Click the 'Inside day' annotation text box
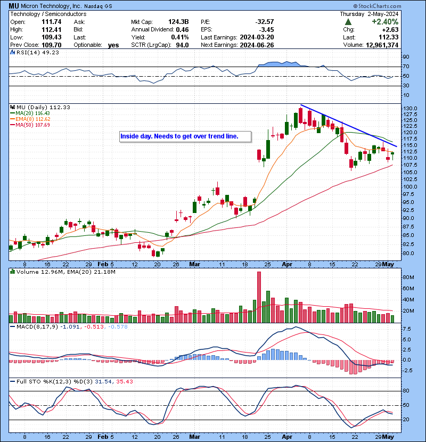426x442 pixels. pos(185,136)
